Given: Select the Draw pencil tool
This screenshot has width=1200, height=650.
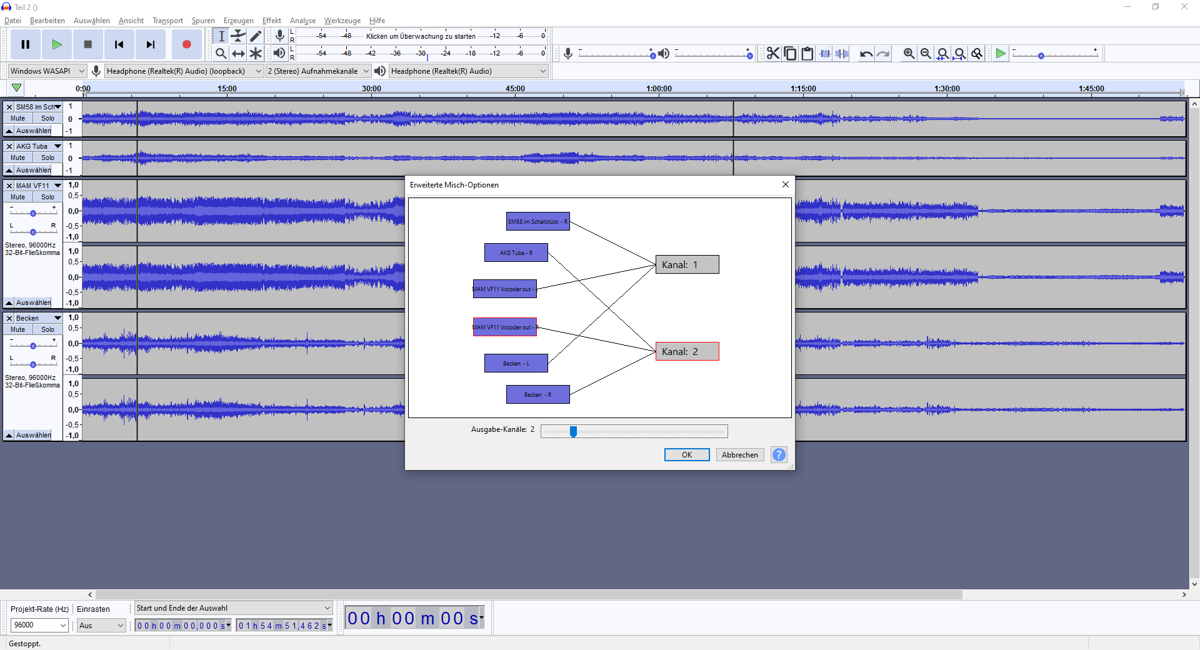Looking at the screenshot, I should click(256, 36).
